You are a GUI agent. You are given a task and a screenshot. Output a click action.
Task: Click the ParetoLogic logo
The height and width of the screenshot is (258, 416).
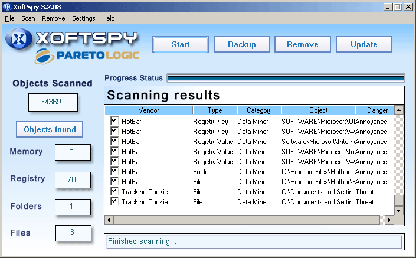click(x=87, y=56)
